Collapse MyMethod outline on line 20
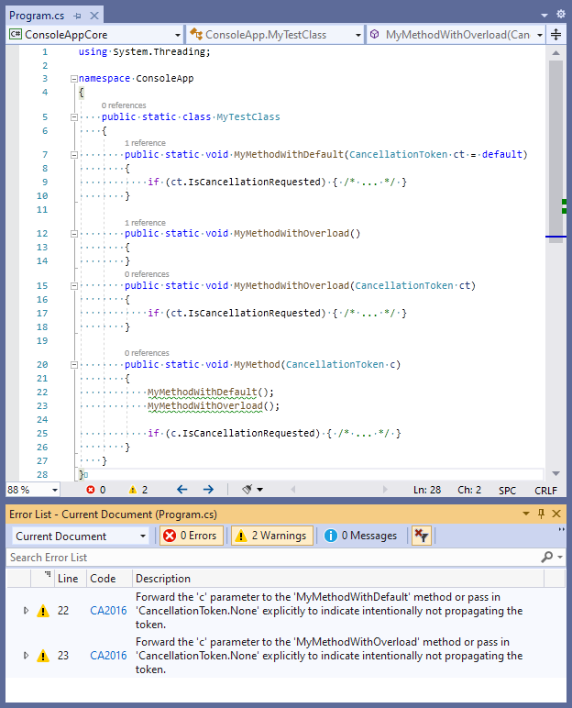This screenshot has height=708, width=572. pyautogui.click(x=74, y=365)
